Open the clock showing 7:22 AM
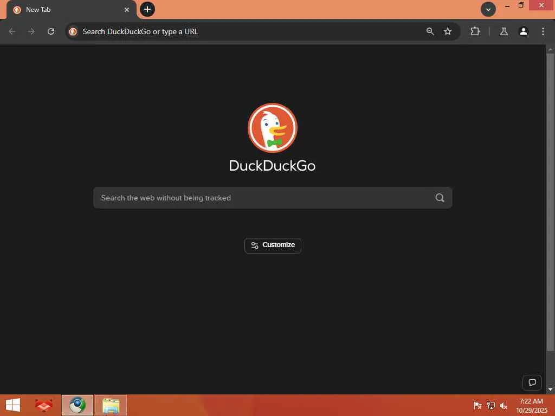The width and height of the screenshot is (555, 416). pyautogui.click(x=531, y=405)
